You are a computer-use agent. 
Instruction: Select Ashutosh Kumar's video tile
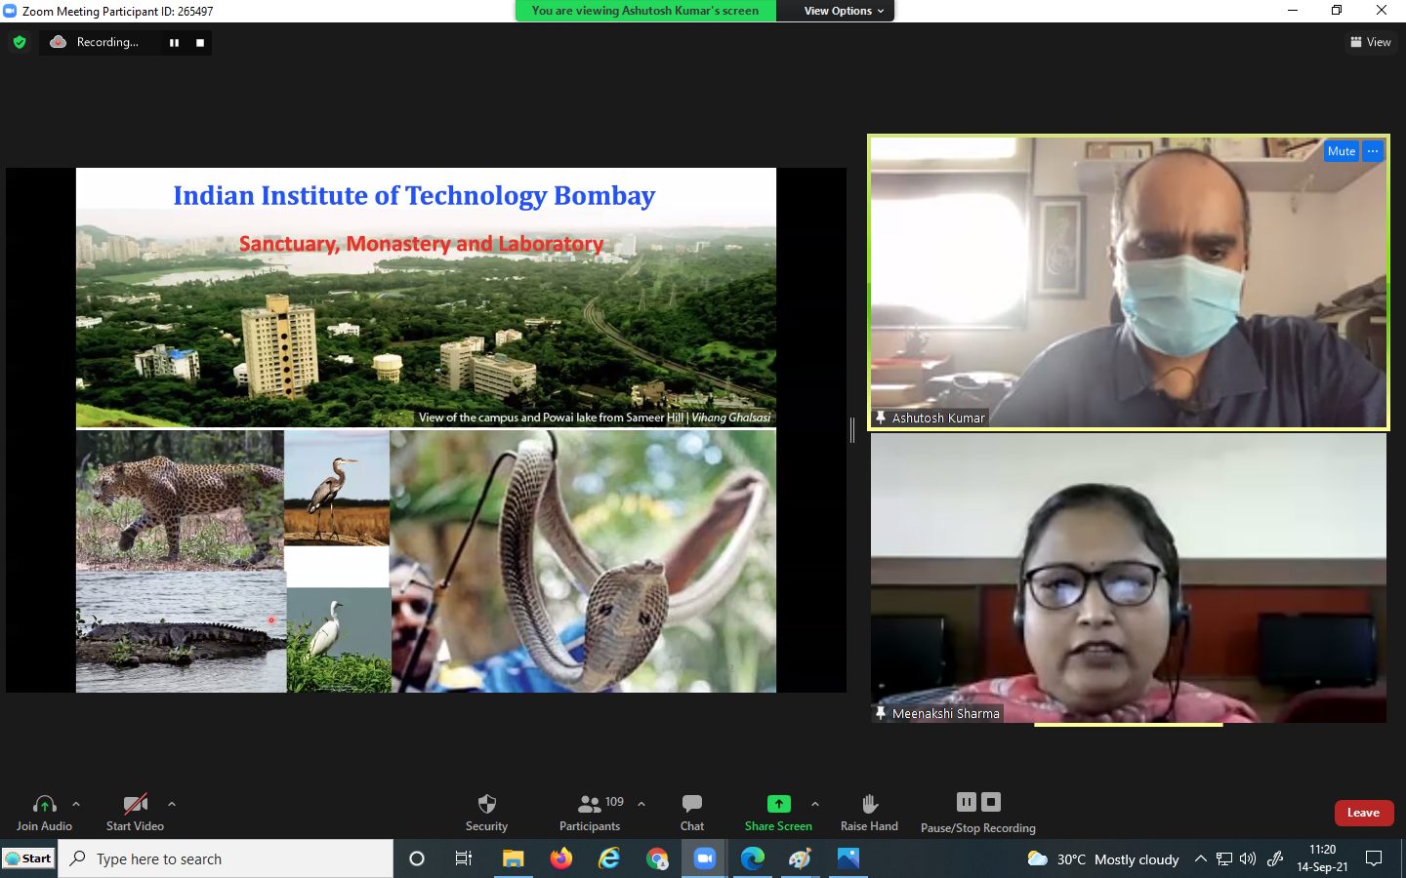click(x=1129, y=283)
